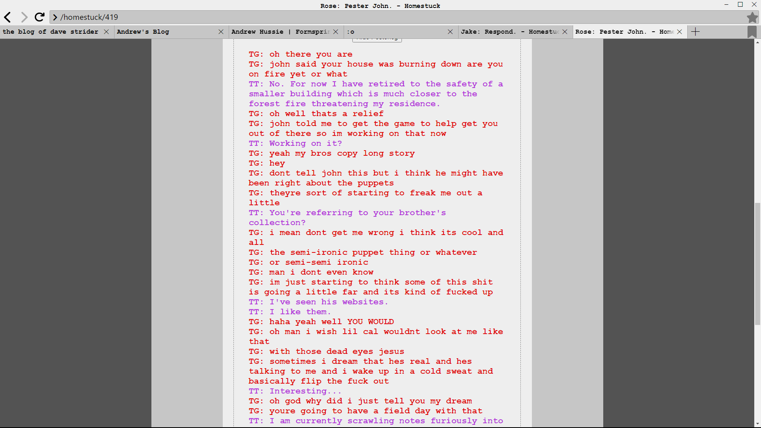Close the Andrew's Blog tab

click(221, 32)
